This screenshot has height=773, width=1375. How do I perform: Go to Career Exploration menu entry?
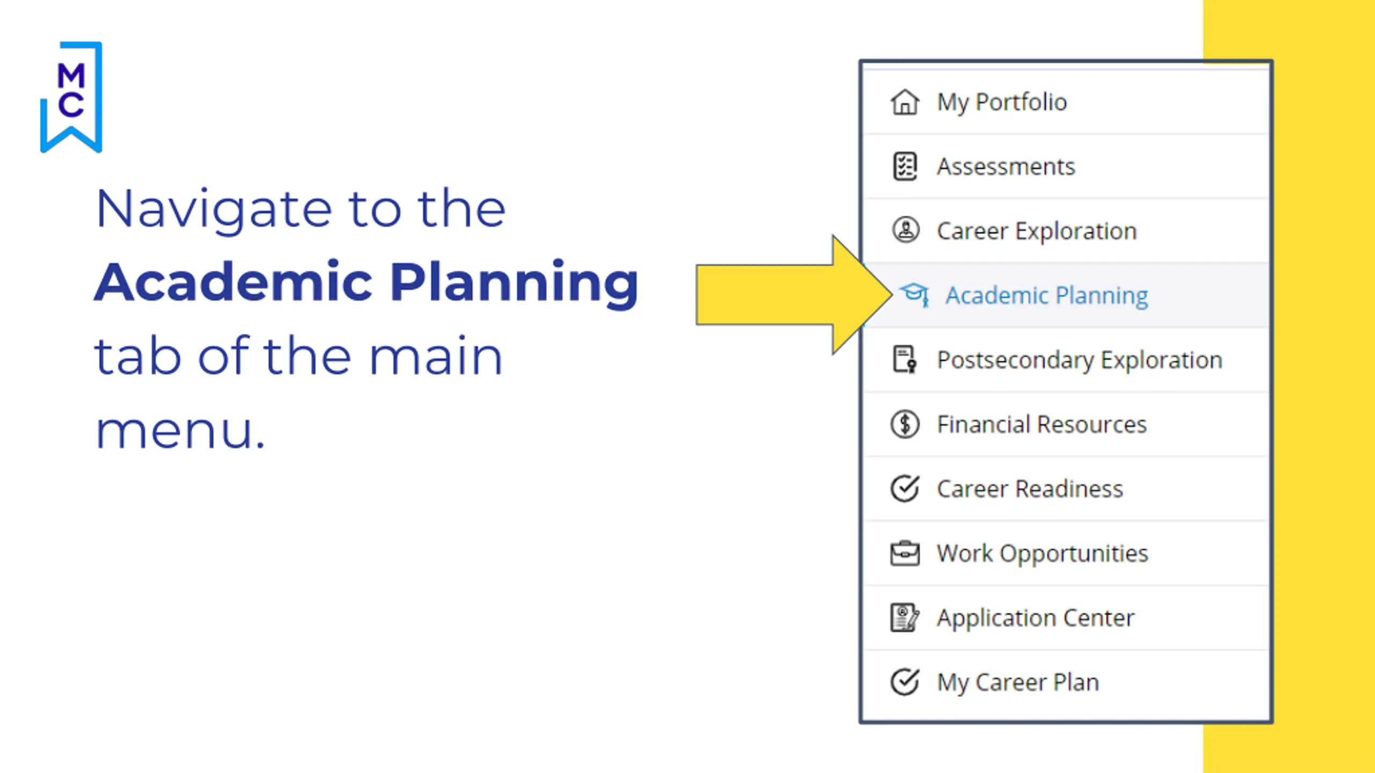pyautogui.click(x=1037, y=231)
